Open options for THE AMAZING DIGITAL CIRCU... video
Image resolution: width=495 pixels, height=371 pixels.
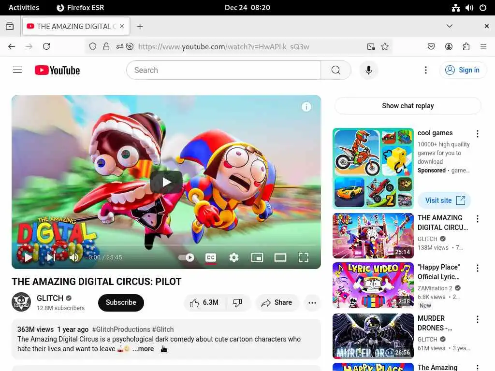pos(477,219)
